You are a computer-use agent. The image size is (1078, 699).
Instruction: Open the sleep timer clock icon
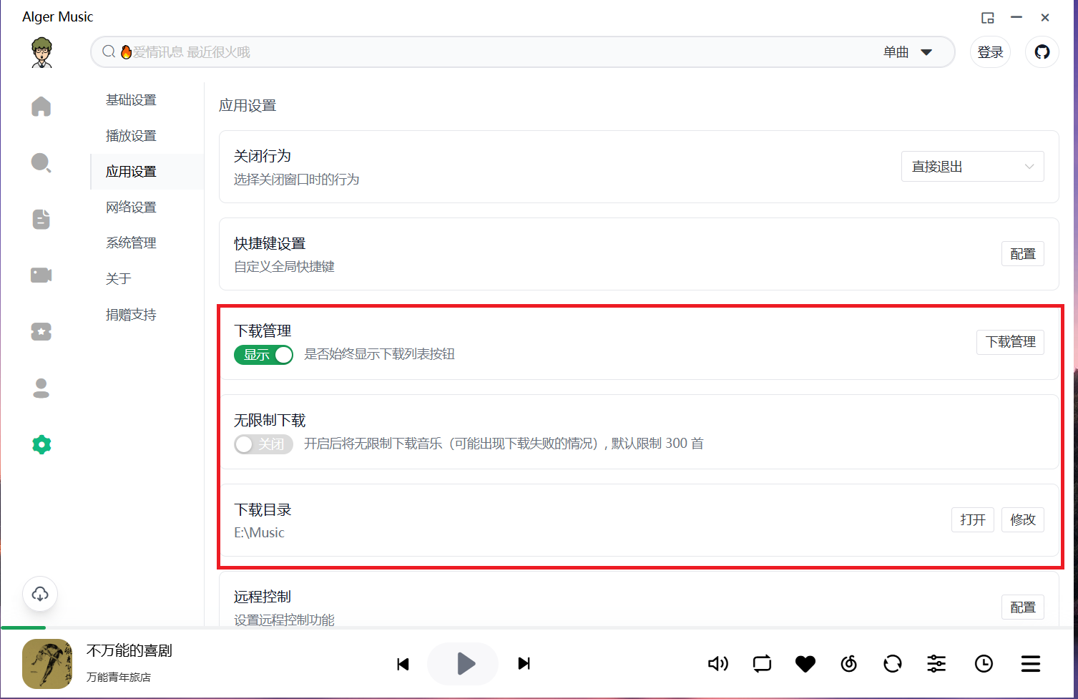pos(984,664)
